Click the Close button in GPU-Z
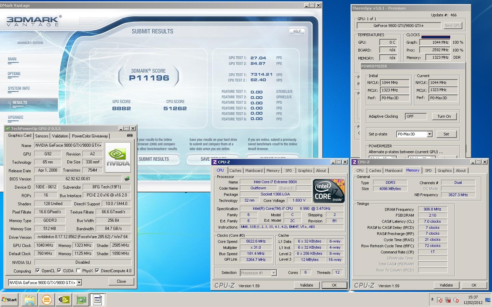This screenshot has height=307, width=492. coord(121,281)
